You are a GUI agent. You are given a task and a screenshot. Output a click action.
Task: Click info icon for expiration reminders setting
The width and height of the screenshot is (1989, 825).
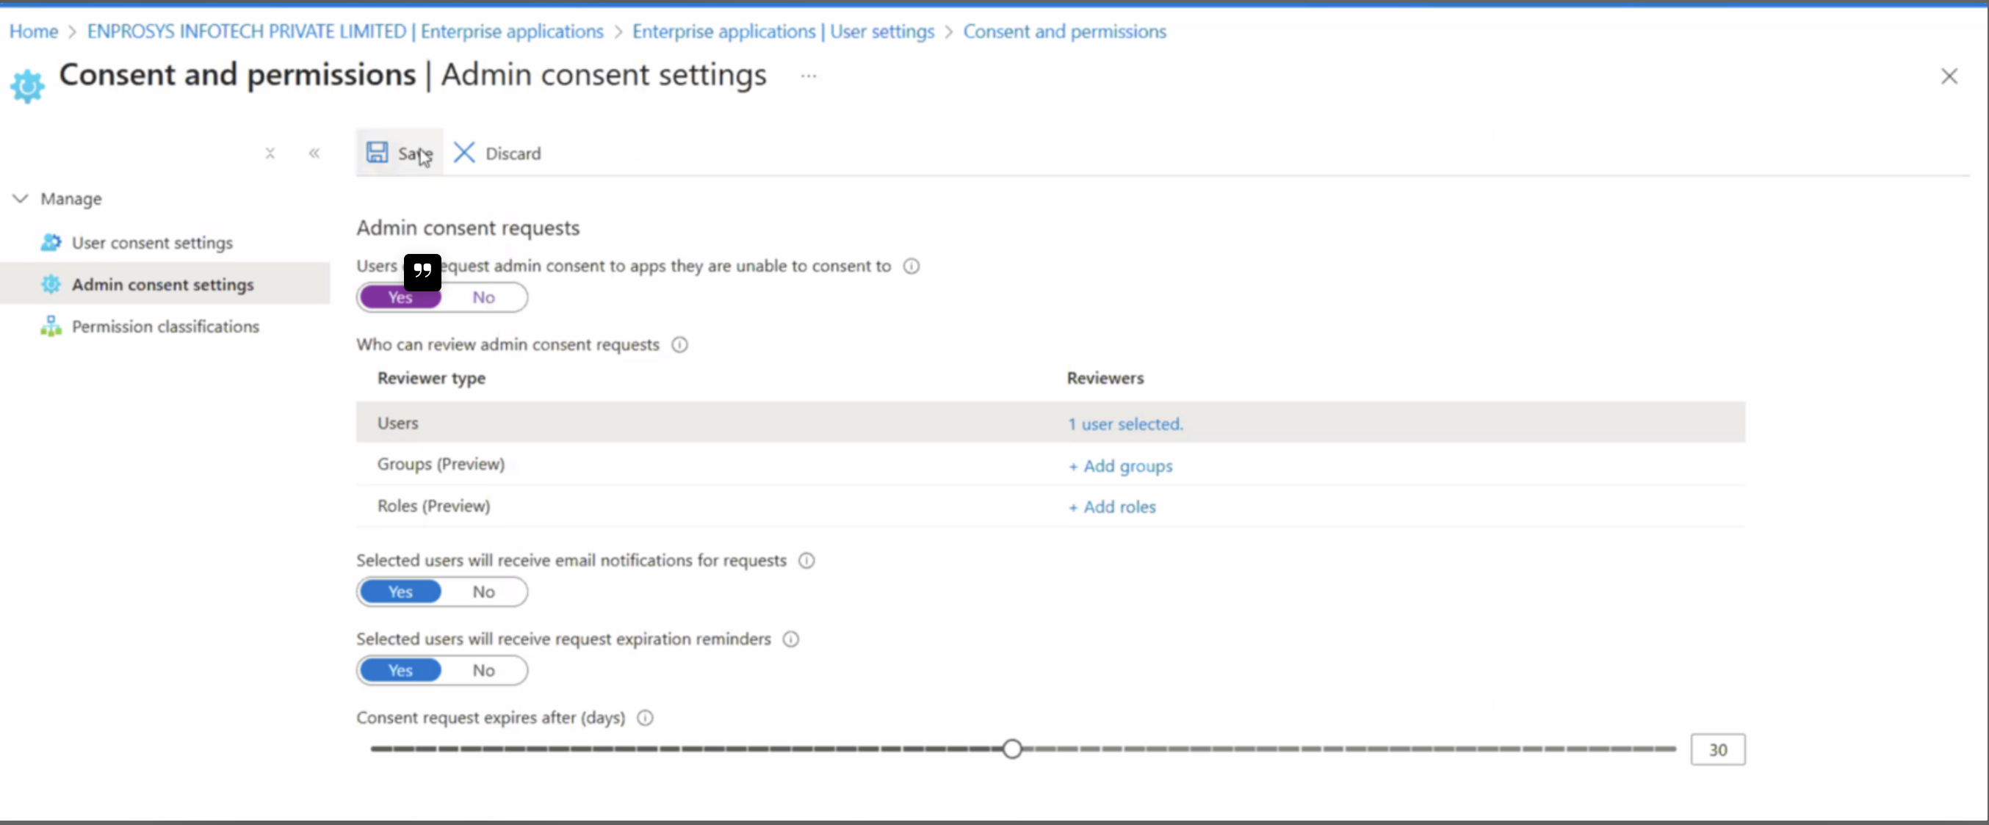point(790,640)
